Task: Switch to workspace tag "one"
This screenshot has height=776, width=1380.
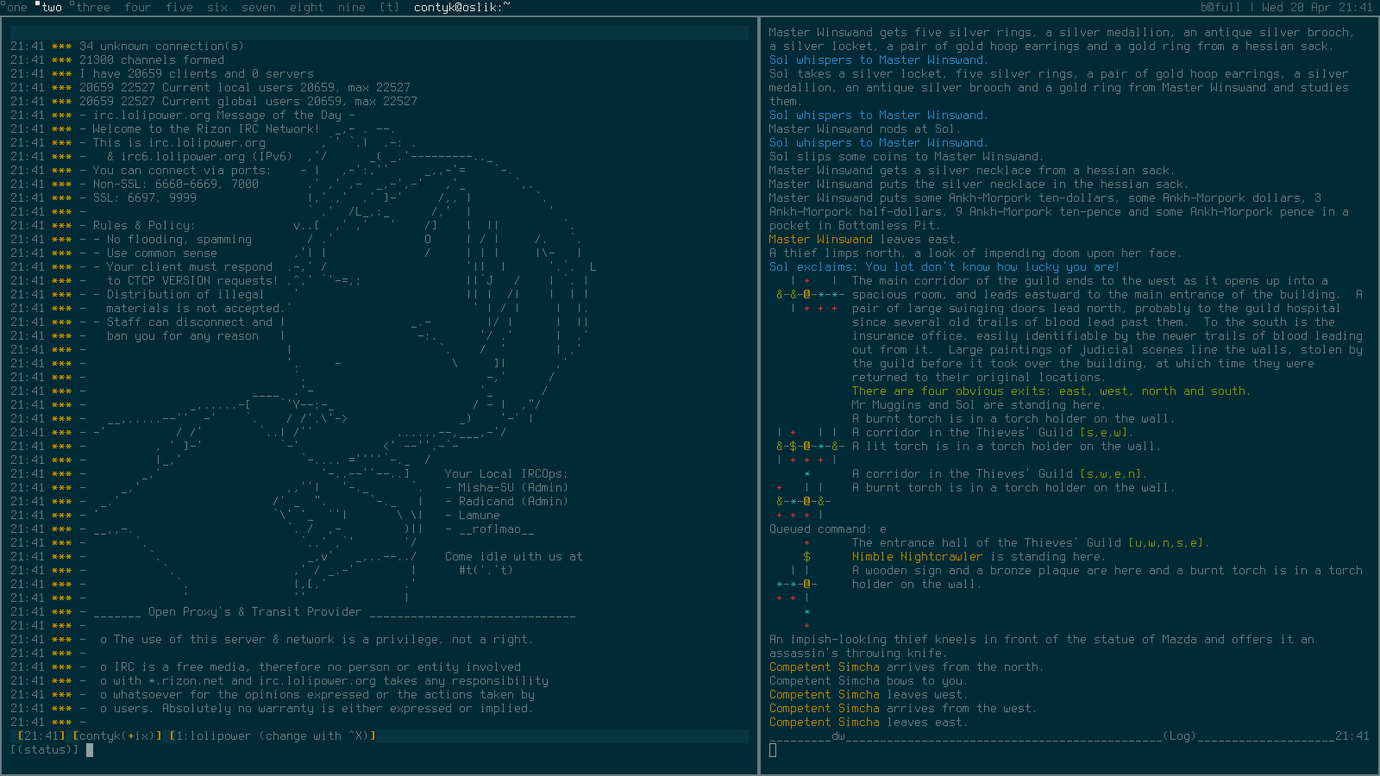Action: click(x=17, y=7)
